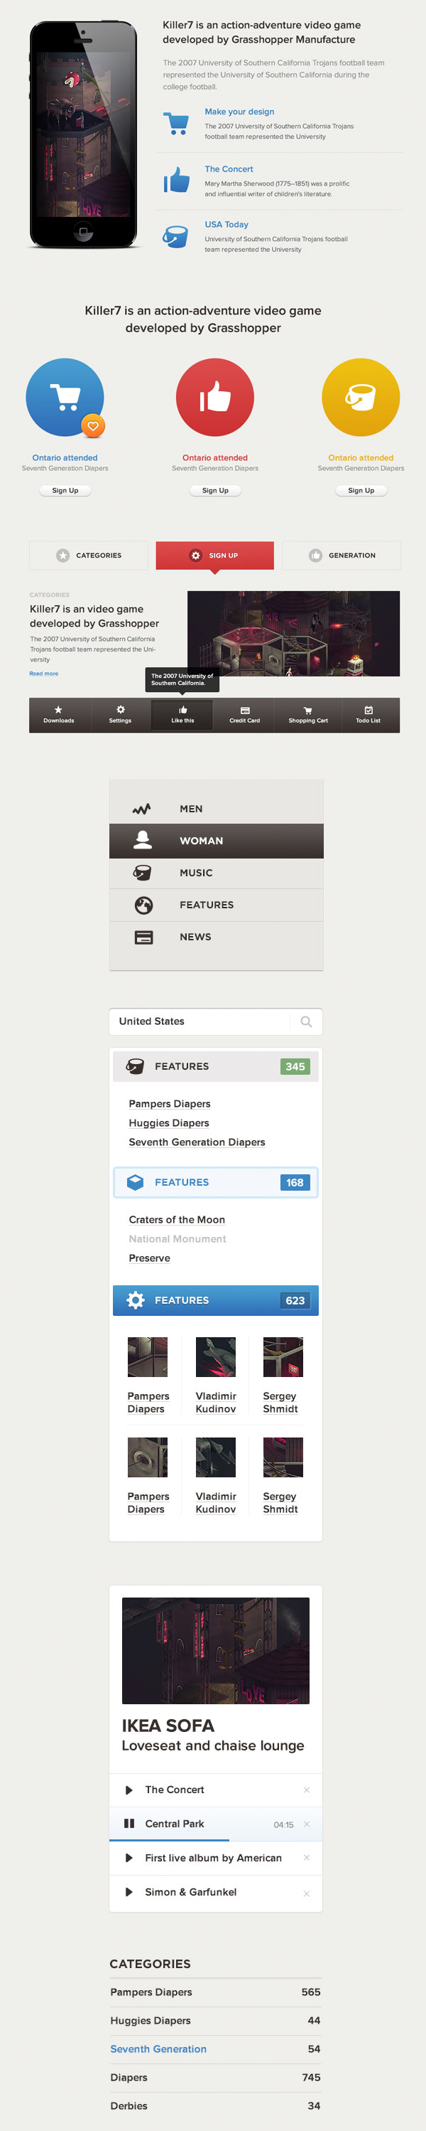
Task: Click the heart badge on the blue cart icon
Action: pos(93,425)
